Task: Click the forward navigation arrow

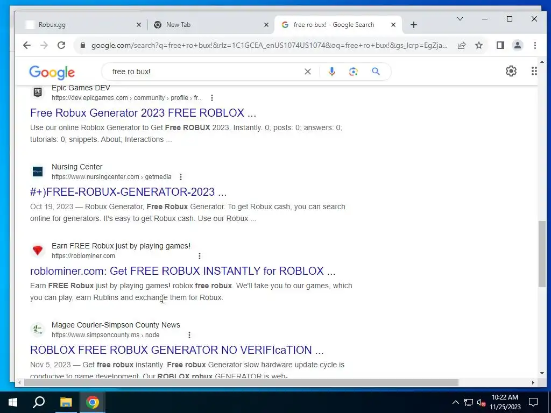Action: pyautogui.click(x=44, y=45)
